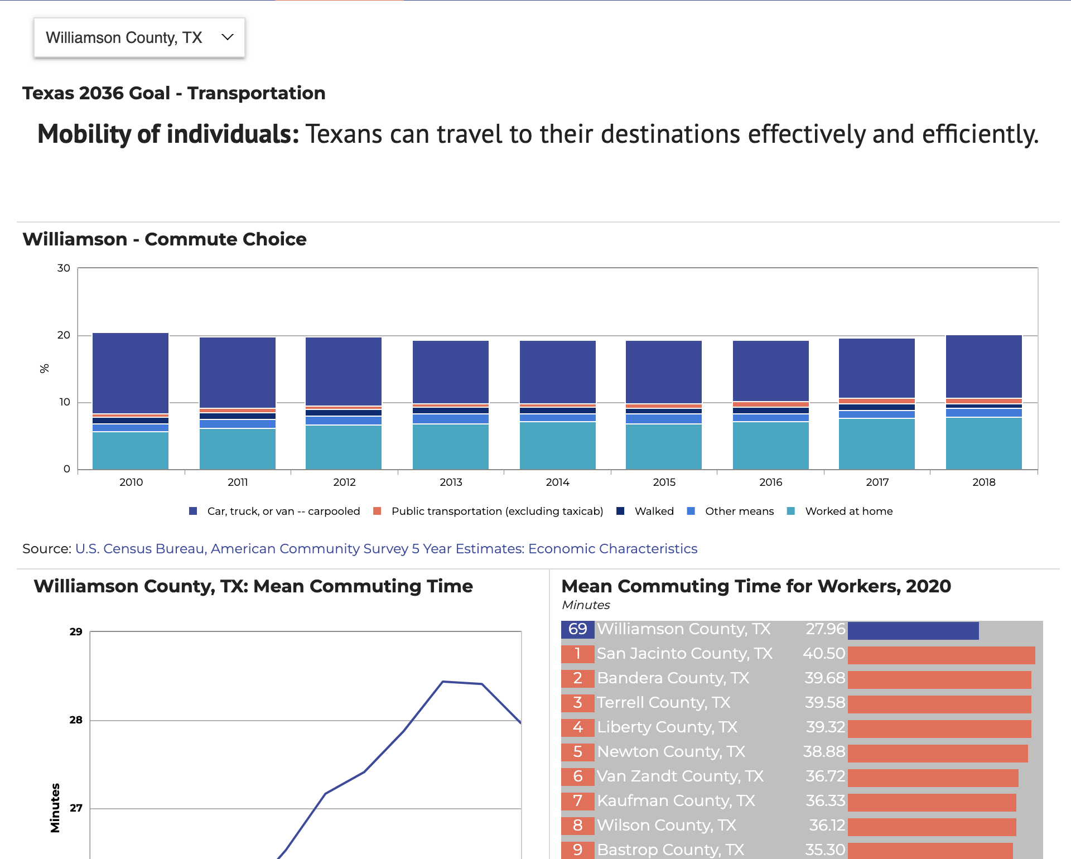Click Terrell County orange value bar
The height and width of the screenshot is (859, 1071).
939,704
